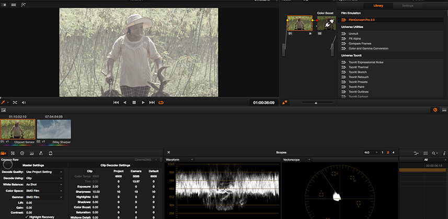448x219 pixels.
Task: Open the Color Wheels palette
Action: tap(22, 153)
